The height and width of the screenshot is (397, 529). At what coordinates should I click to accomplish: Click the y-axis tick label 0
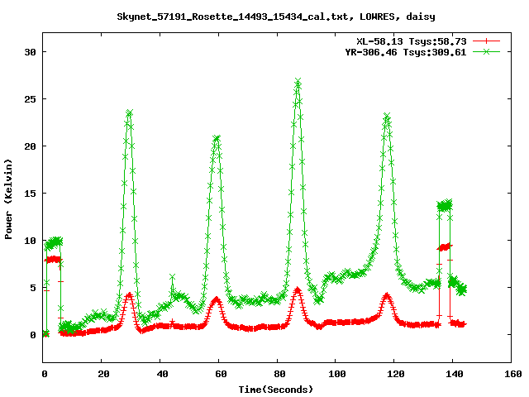point(33,335)
